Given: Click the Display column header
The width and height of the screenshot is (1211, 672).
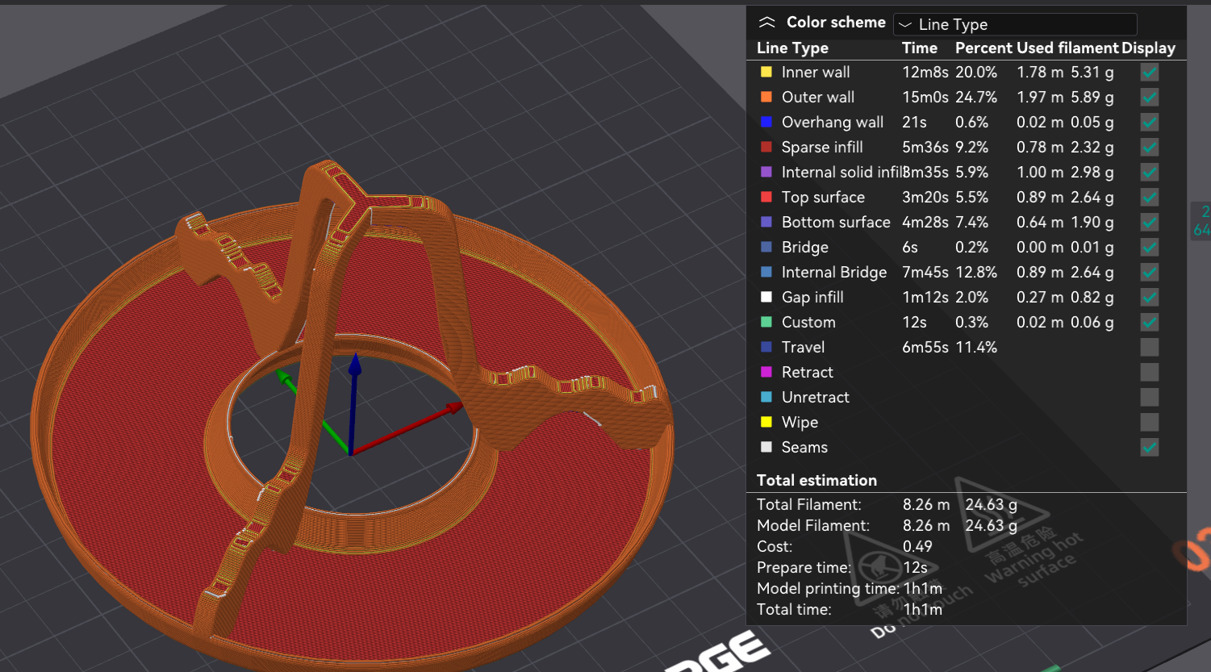Looking at the screenshot, I should tap(1148, 48).
